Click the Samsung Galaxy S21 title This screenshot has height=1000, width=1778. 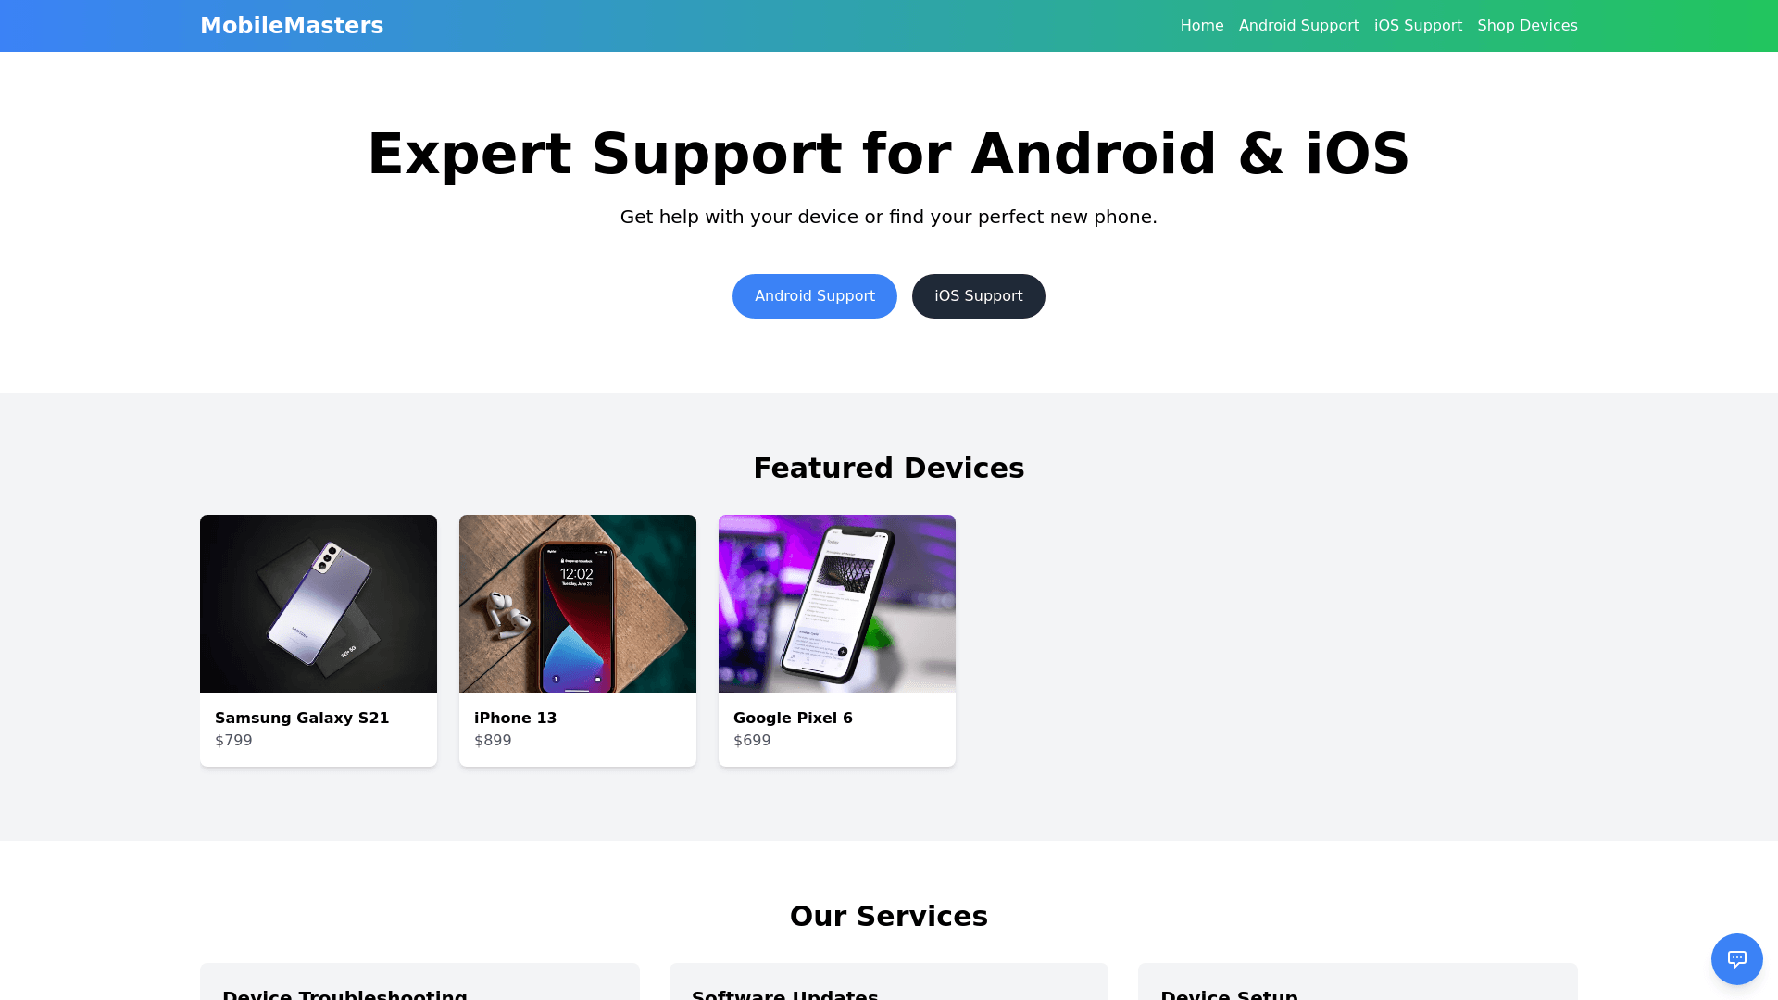coord(302,718)
